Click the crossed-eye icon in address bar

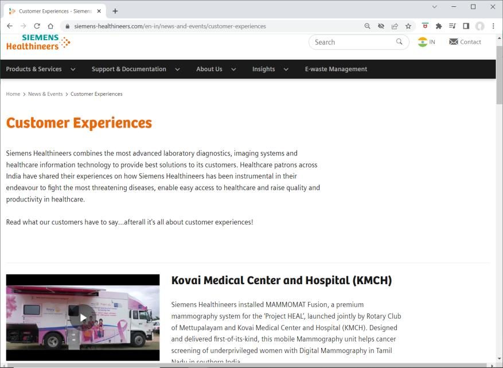[x=381, y=26]
